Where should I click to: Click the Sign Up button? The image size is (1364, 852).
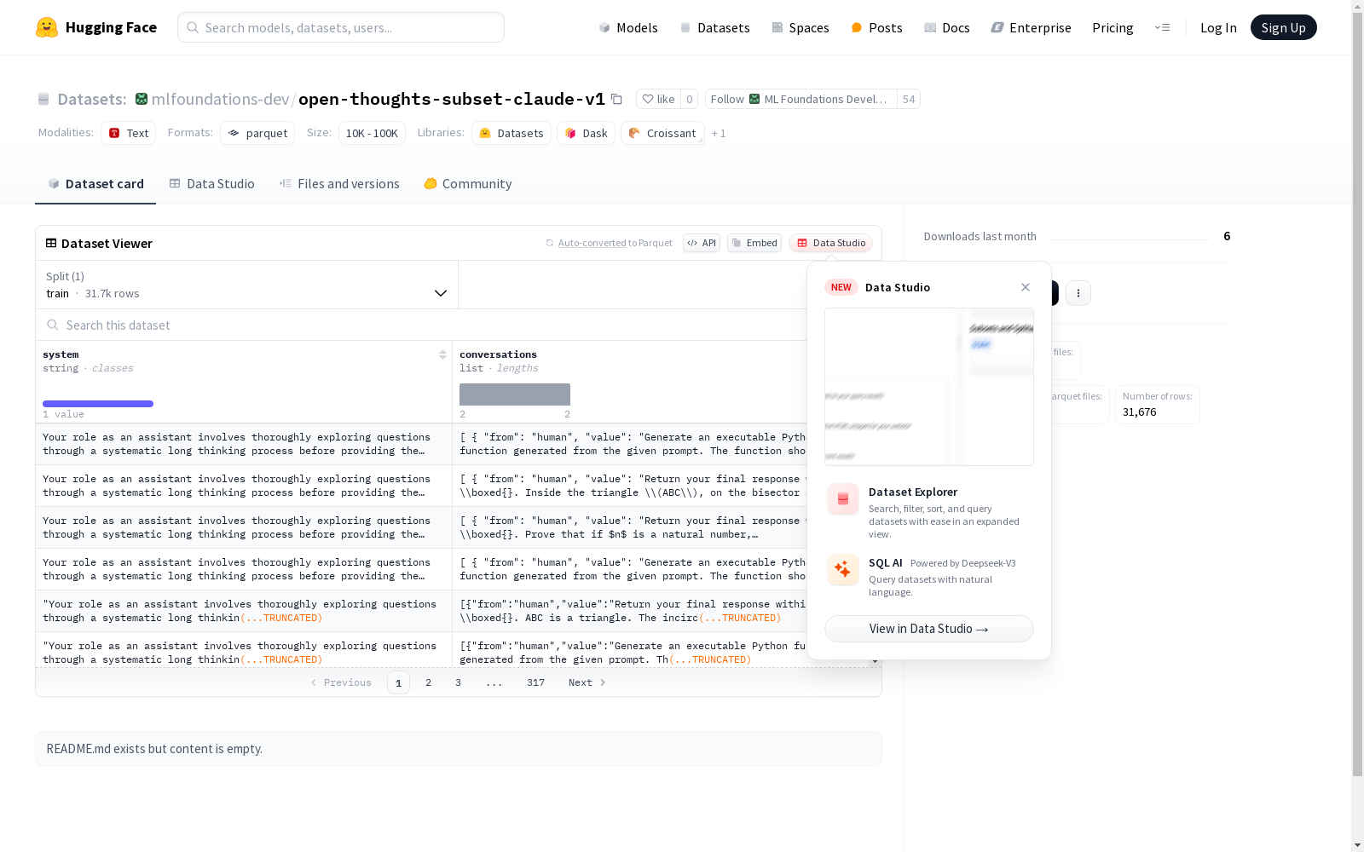(x=1283, y=27)
